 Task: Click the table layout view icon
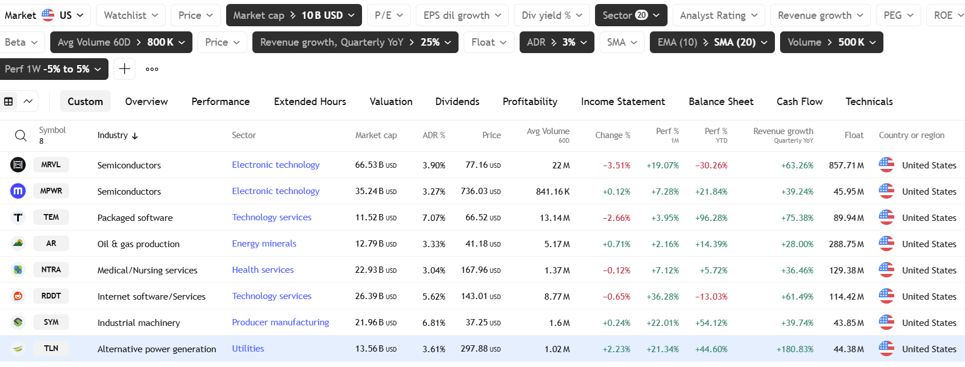9,102
